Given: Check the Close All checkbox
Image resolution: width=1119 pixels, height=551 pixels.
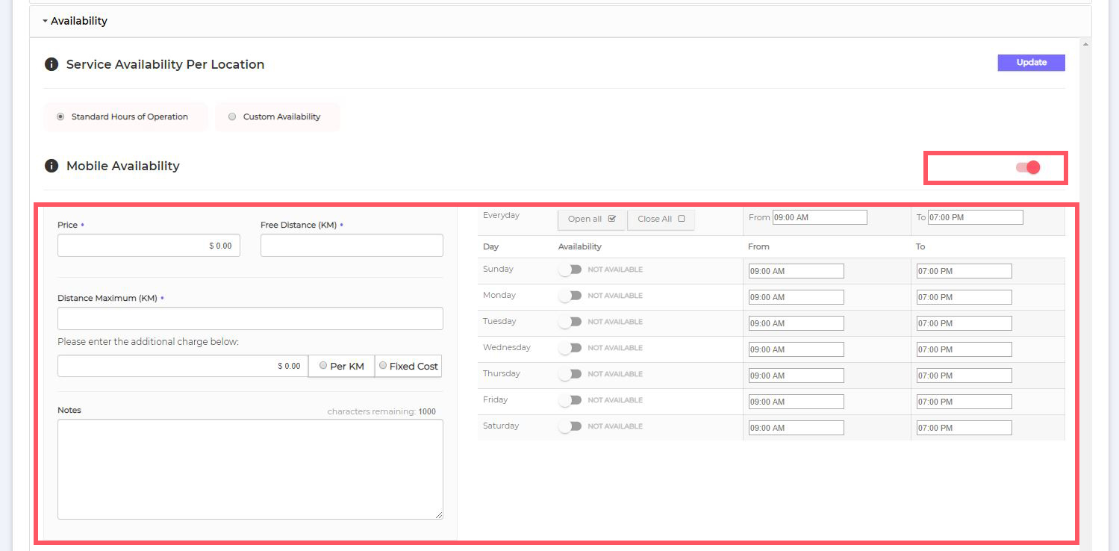Looking at the screenshot, I should [681, 219].
